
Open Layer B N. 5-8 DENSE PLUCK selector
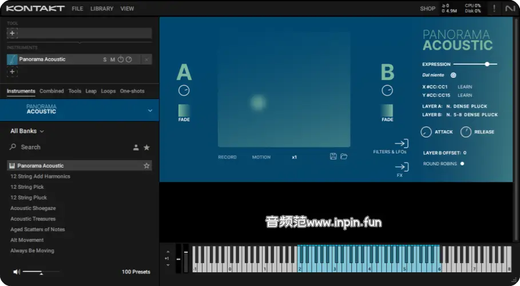[471, 114]
